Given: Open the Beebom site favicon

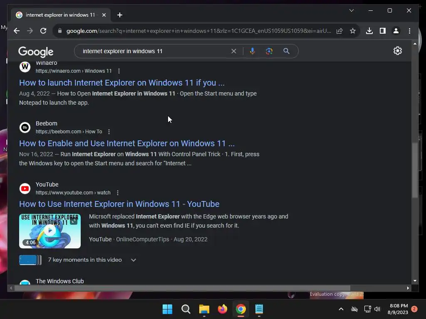Looking at the screenshot, I should (25, 128).
